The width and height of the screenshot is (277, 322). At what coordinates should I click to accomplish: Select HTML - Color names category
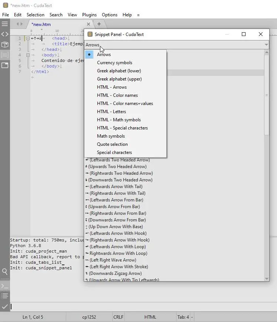pyautogui.click(x=126, y=95)
